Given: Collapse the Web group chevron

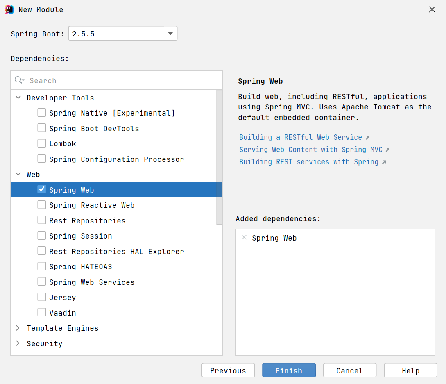Looking at the screenshot, I should (x=18, y=174).
